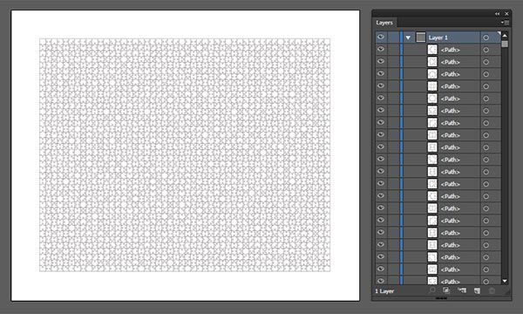Click the Delete Selection trash icon
Image resolution: width=523 pixels, height=314 pixels.
point(492,290)
